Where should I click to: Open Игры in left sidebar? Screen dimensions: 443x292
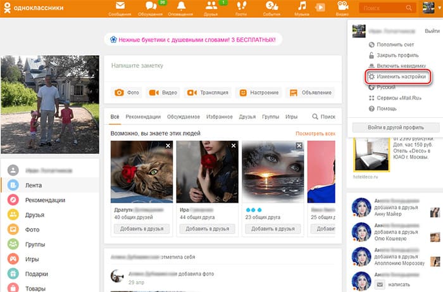point(50,259)
